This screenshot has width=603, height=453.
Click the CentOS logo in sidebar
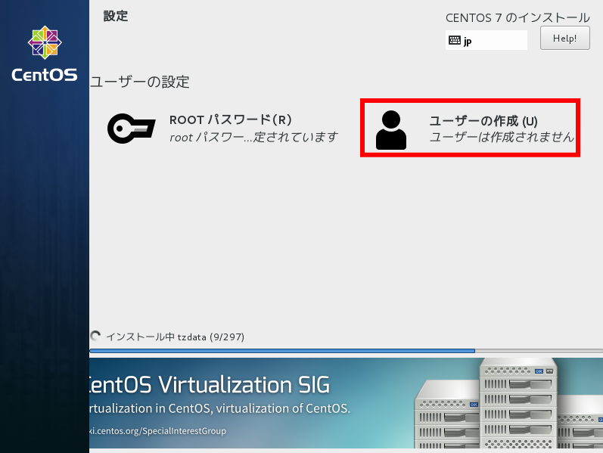click(x=45, y=42)
